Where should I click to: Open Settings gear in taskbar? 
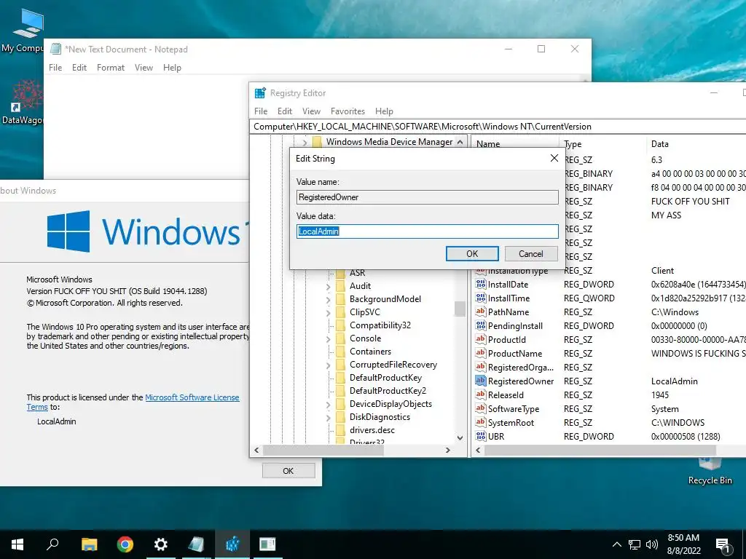click(161, 544)
